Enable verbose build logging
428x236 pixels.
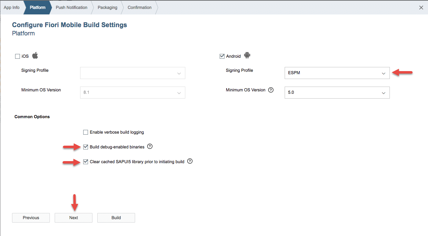86,132
